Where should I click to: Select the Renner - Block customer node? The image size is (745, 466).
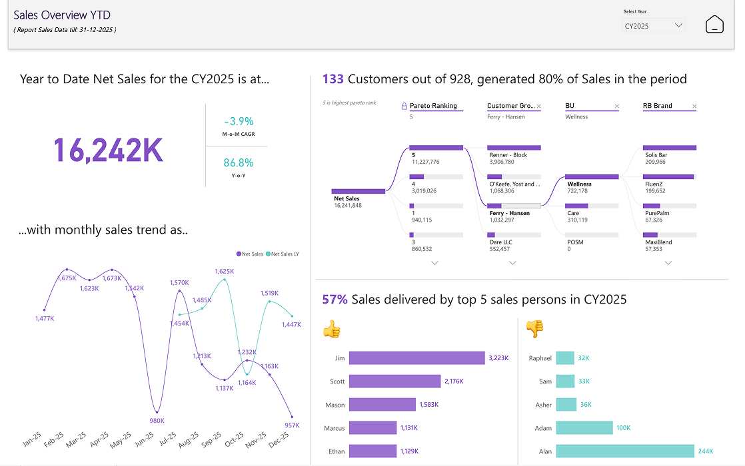[x=514, y=148]
